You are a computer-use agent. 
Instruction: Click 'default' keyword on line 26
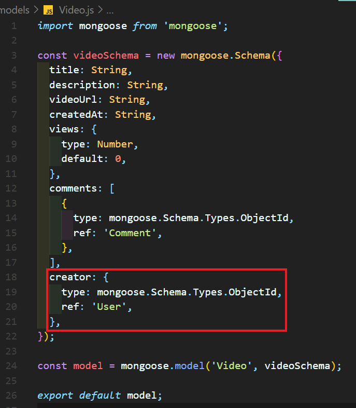(100, 396)
